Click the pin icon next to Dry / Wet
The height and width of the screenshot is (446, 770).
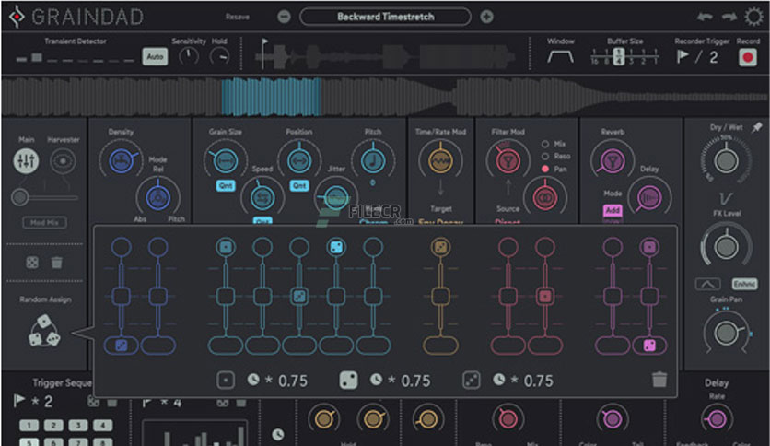[x=757, y=127]
